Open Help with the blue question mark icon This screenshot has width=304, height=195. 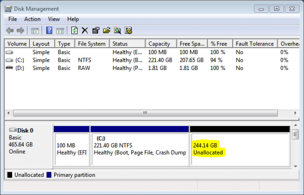[x=49, y=30]
